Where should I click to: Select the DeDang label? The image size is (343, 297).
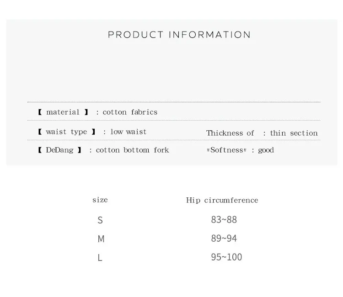pyautogui.click(x=60, y=150)
